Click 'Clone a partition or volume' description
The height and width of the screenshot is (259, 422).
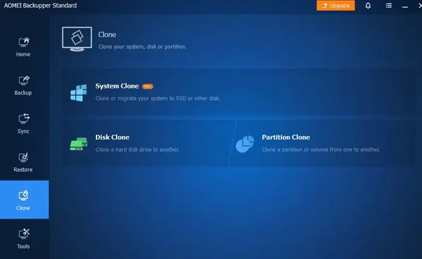click(x=321, y=149)
